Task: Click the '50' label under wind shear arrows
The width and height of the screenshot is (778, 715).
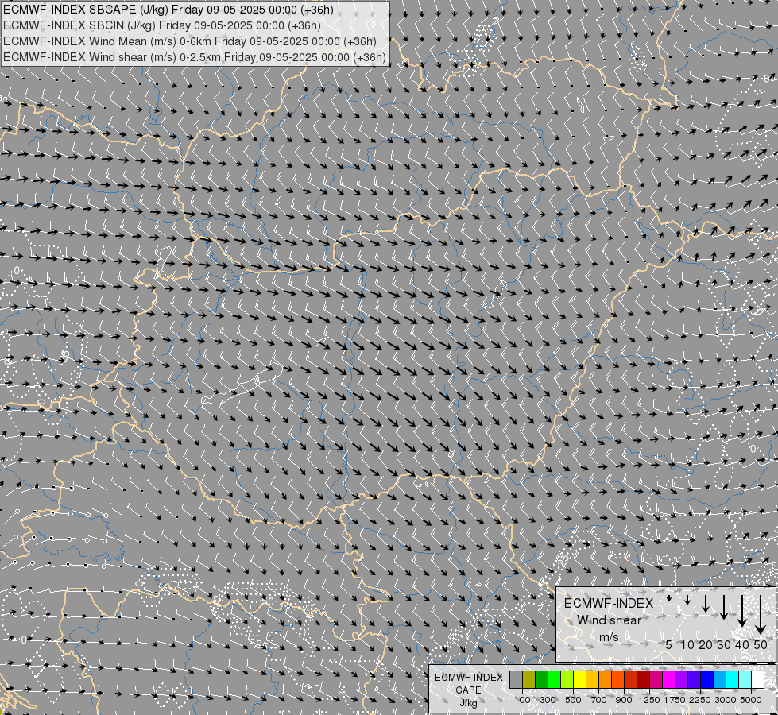Action: pyautogui.click(x=761, y=644)
